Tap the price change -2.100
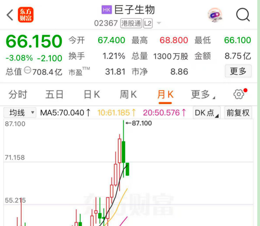 point(49,58)
